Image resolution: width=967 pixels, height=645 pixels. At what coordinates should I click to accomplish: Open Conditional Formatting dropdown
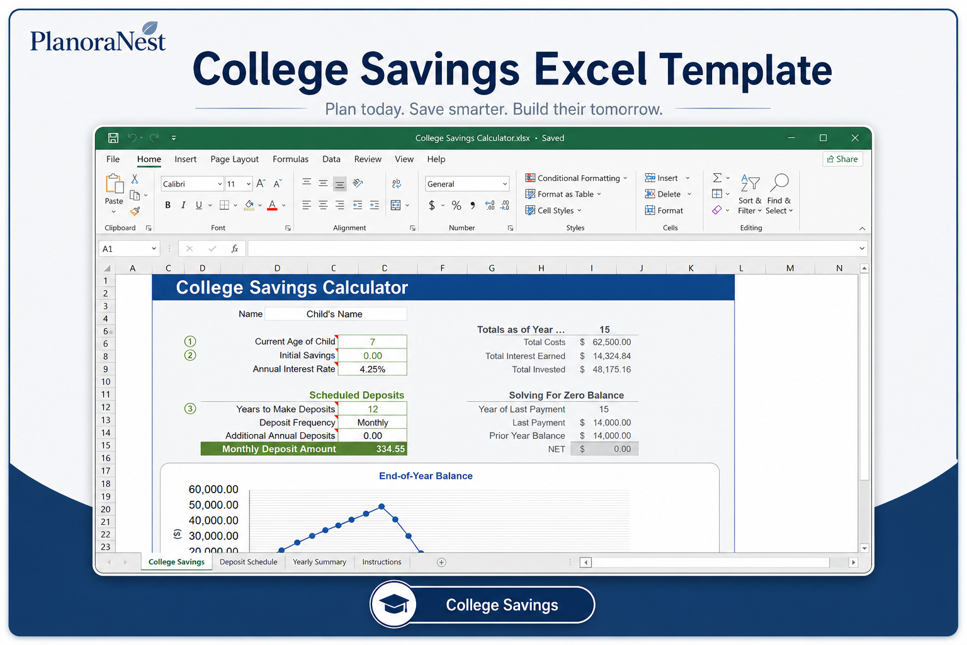[x=577, y=178]
